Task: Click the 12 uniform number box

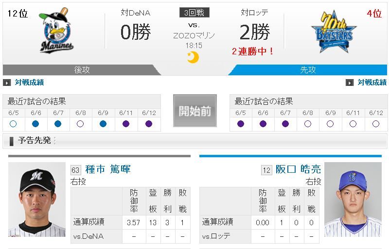Action: 266,170
